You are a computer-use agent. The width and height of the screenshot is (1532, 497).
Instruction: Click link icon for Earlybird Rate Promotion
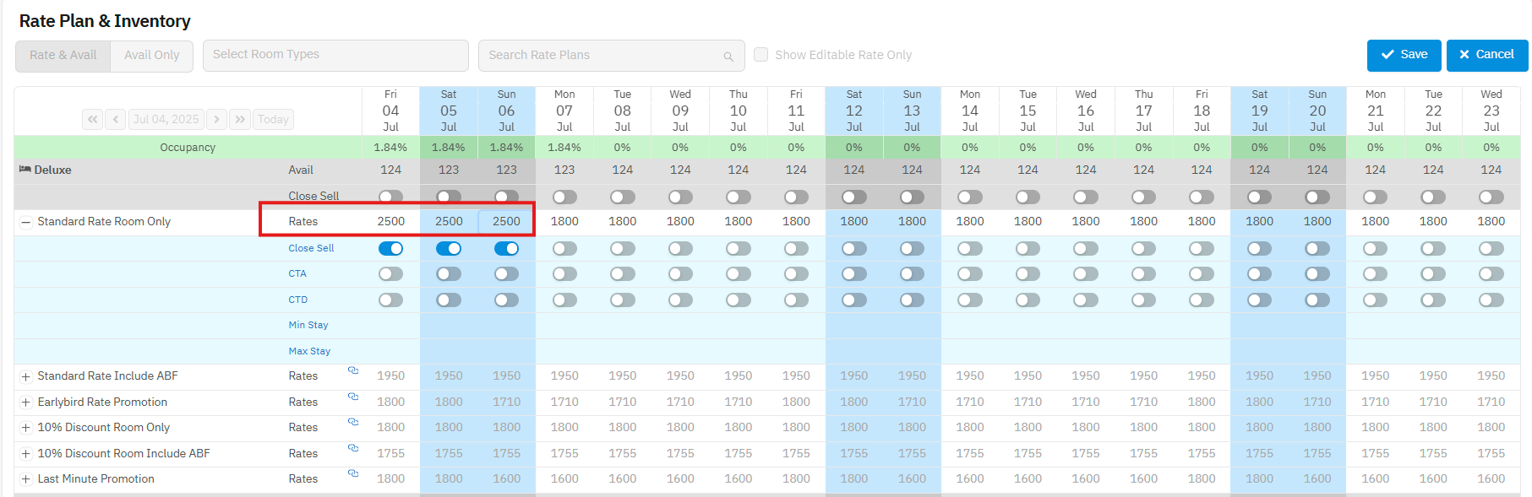click(x=353, y=397)
